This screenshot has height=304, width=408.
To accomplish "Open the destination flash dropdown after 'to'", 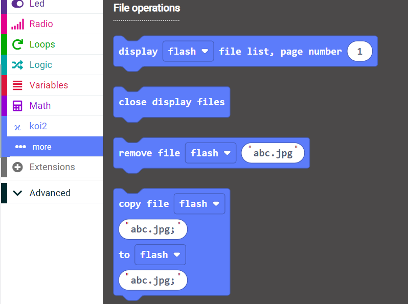I will coord(160,254).
